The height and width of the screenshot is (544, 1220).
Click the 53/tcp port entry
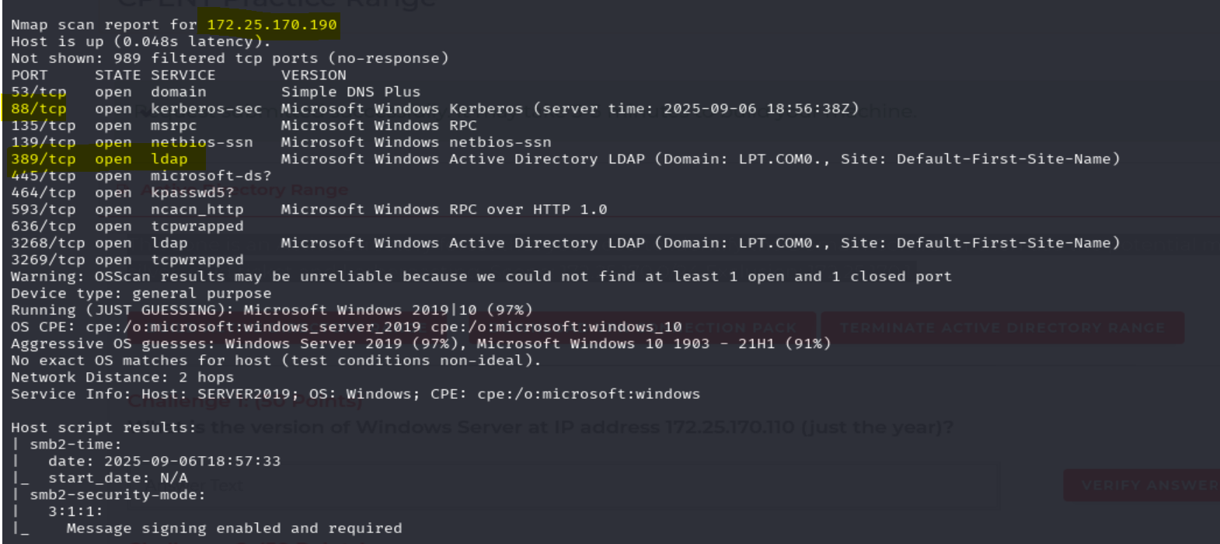click(x=38, y=92)
